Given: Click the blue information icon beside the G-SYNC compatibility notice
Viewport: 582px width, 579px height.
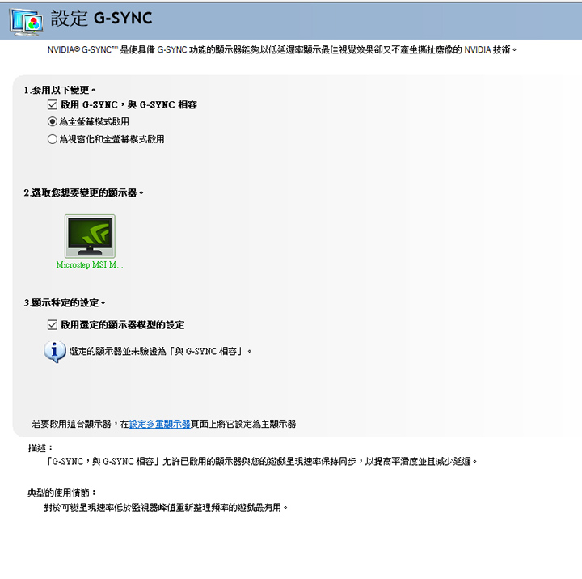Looking at the screenshot, I should 55,351.
